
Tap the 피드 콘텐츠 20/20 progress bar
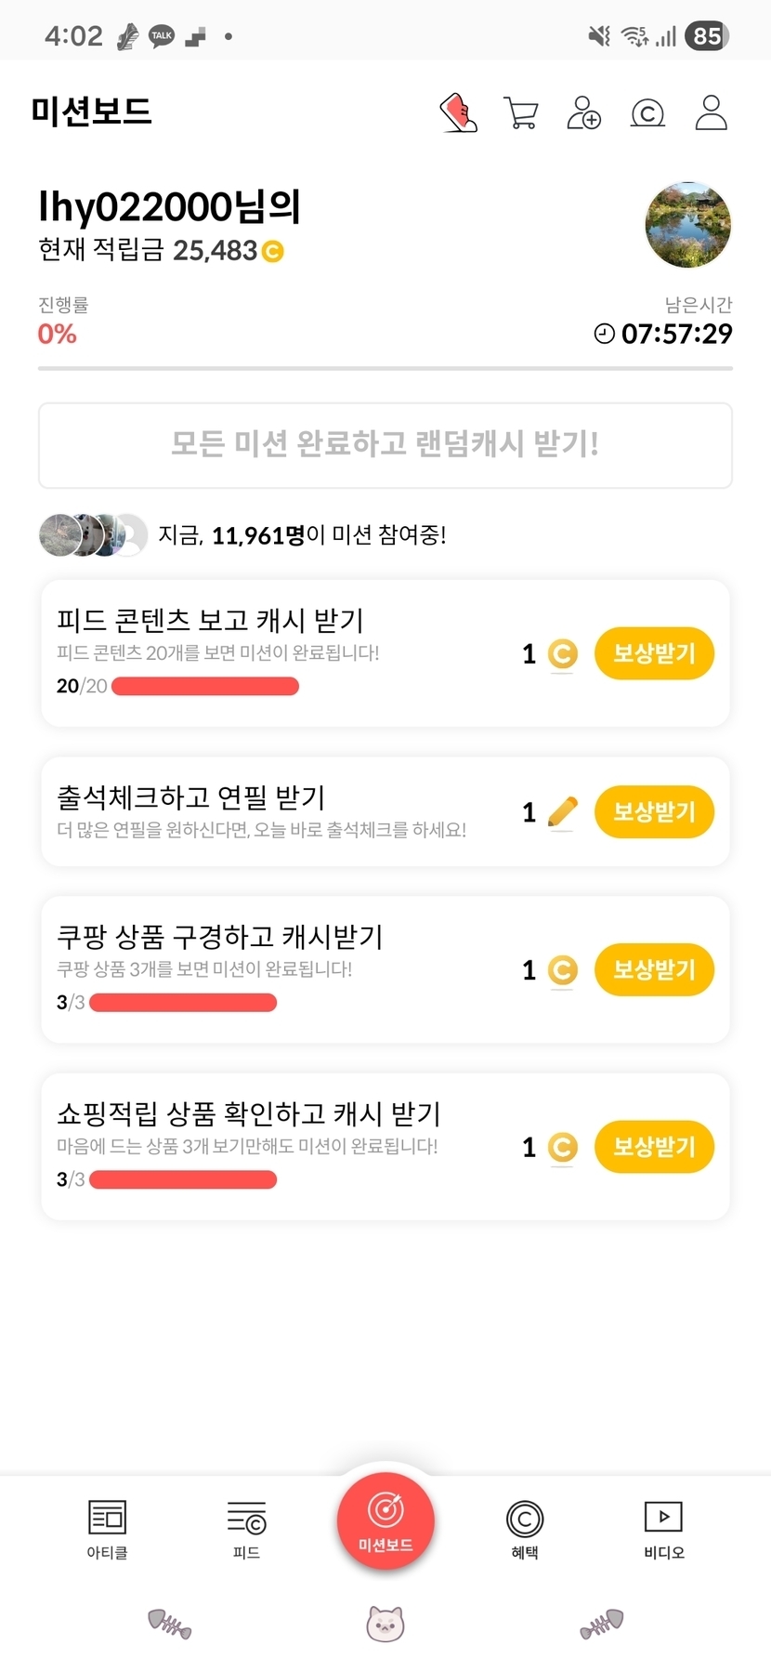[205, 687]
